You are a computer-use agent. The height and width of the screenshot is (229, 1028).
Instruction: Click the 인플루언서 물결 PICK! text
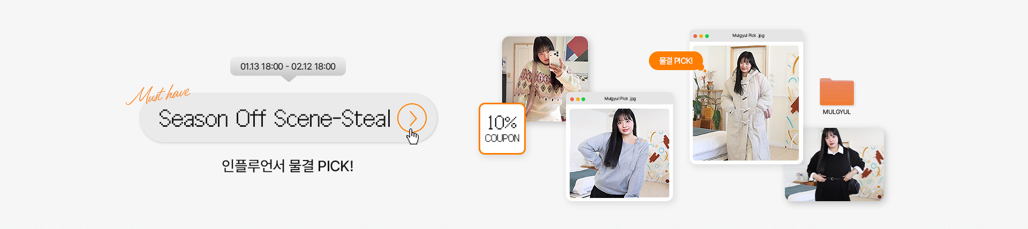288,166
